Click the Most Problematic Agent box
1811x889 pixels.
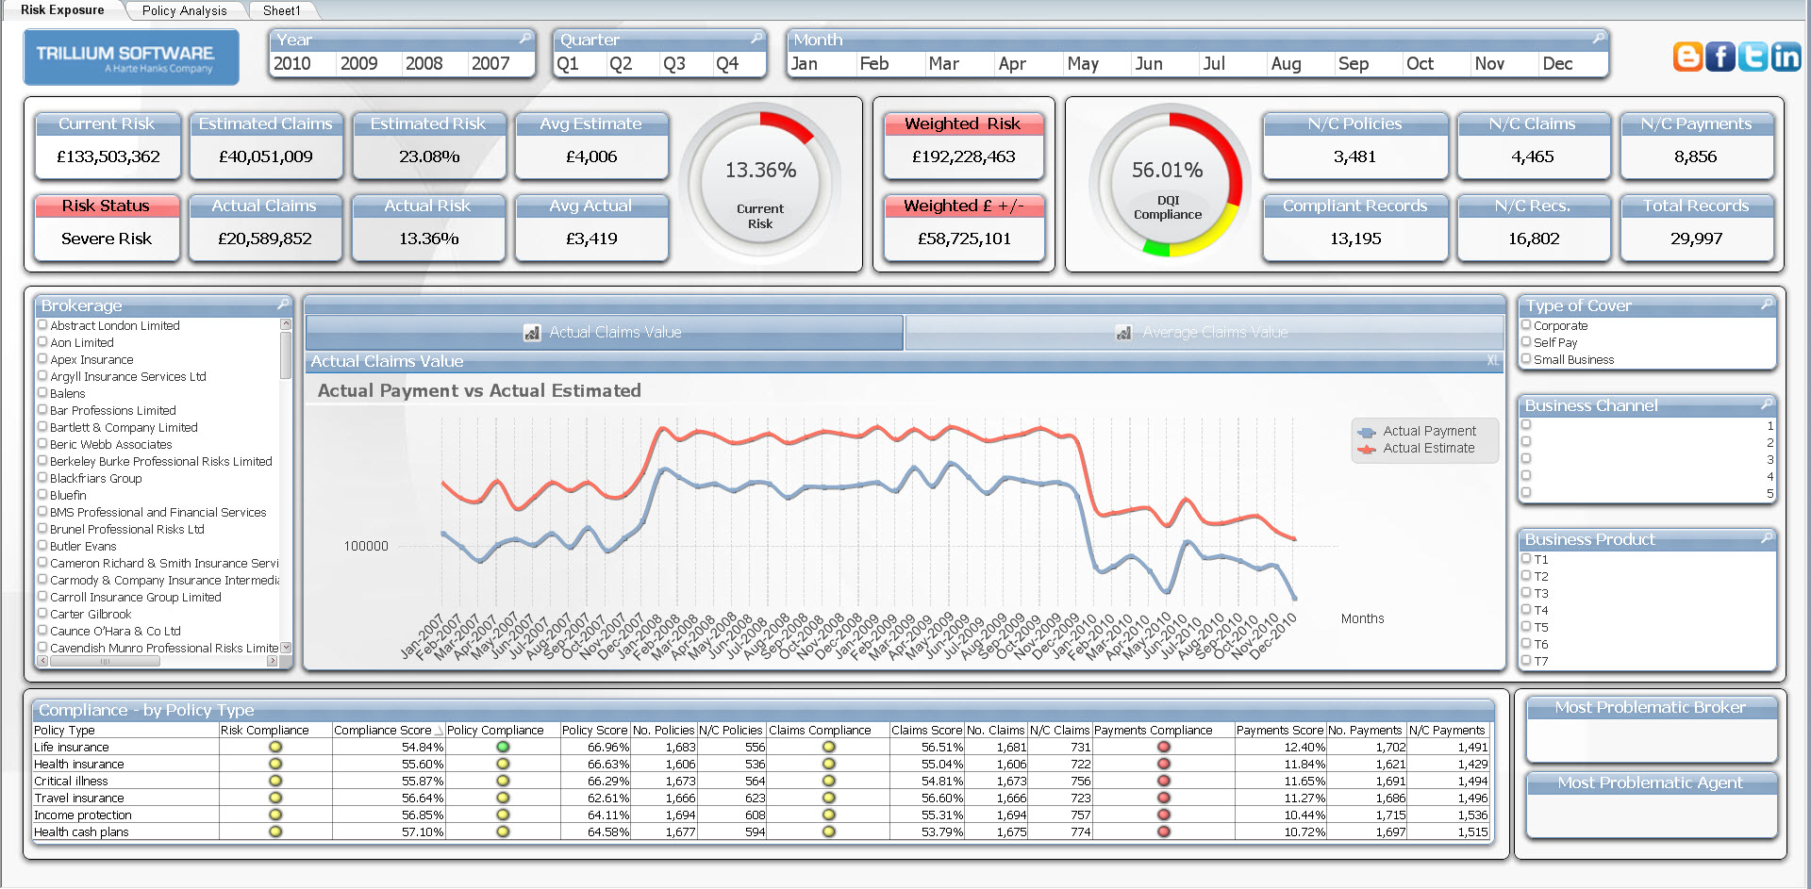click(x=1651, y=805)
